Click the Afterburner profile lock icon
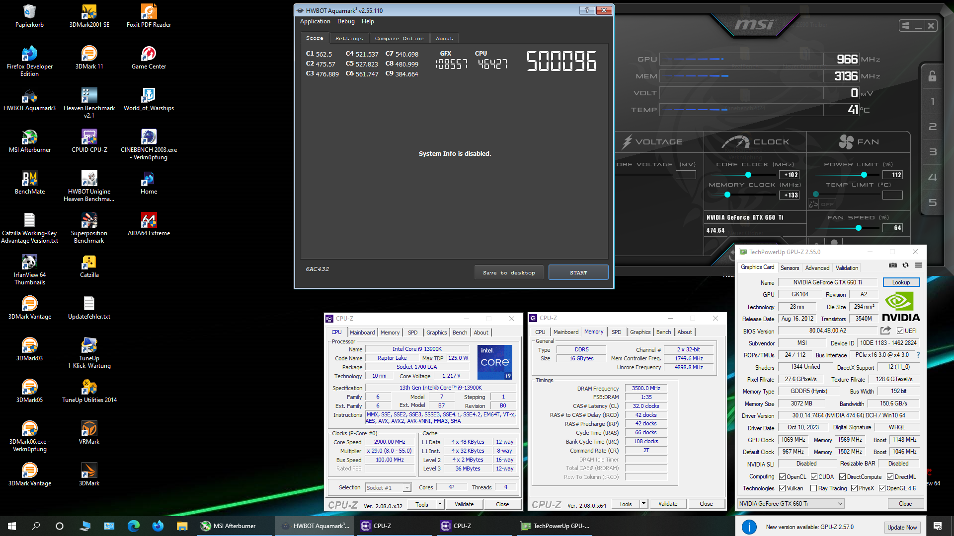Image resolution: width=954 pixels, height=536 pixels. click(x=932, y=76)
